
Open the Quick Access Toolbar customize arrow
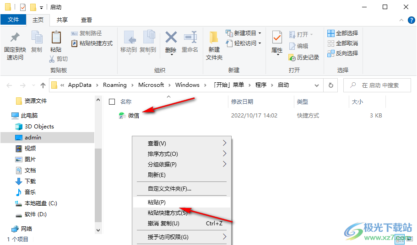(x=42, y=8)
